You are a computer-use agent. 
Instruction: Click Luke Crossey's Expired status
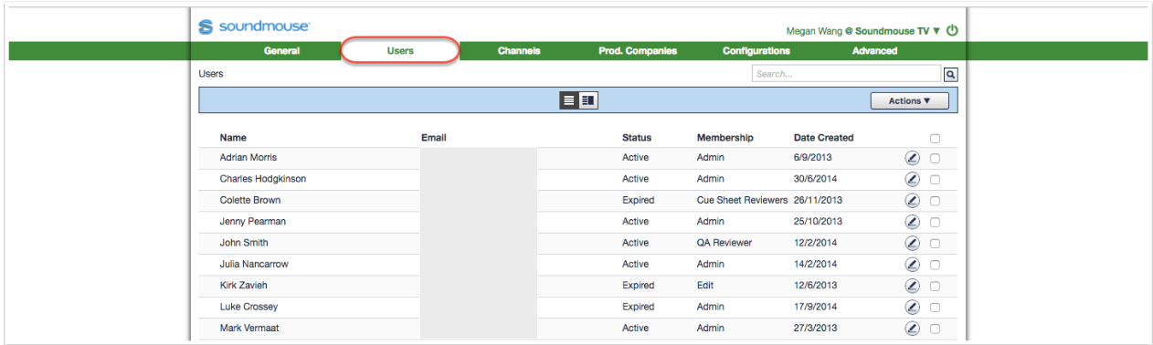click(x=639, y=307)
